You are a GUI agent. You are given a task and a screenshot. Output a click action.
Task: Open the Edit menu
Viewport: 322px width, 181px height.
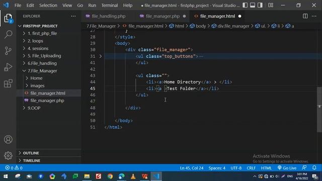(x=30, y=6)
